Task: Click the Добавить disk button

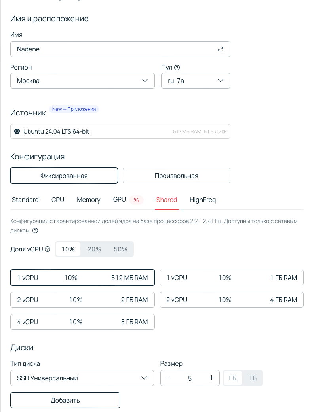Action: pyautogui.click(x=65, y=400)
